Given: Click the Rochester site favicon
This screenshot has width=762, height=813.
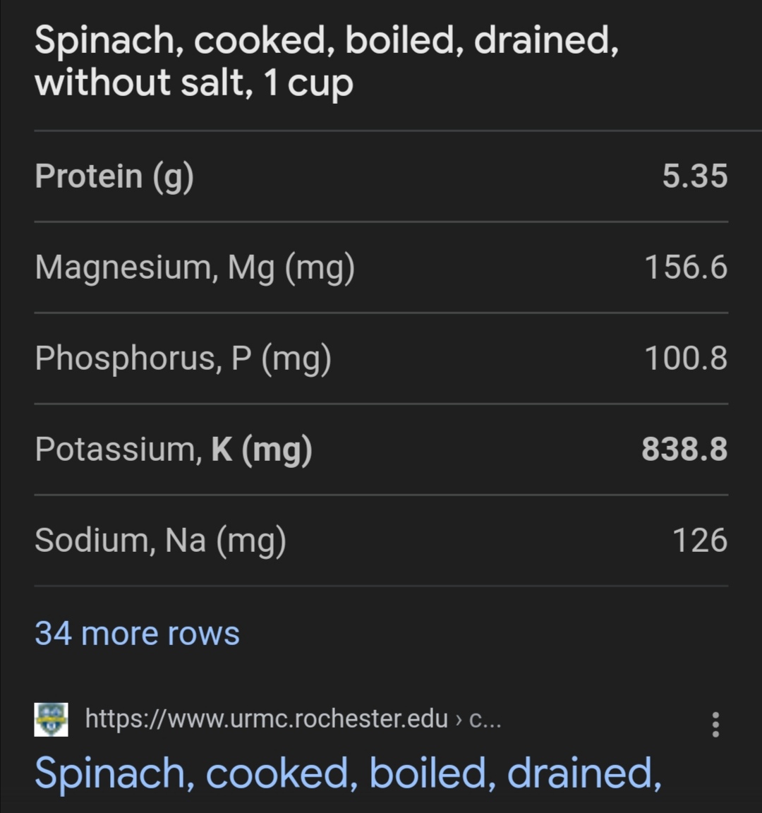Looking at the screenshot, I should (51, 720).
